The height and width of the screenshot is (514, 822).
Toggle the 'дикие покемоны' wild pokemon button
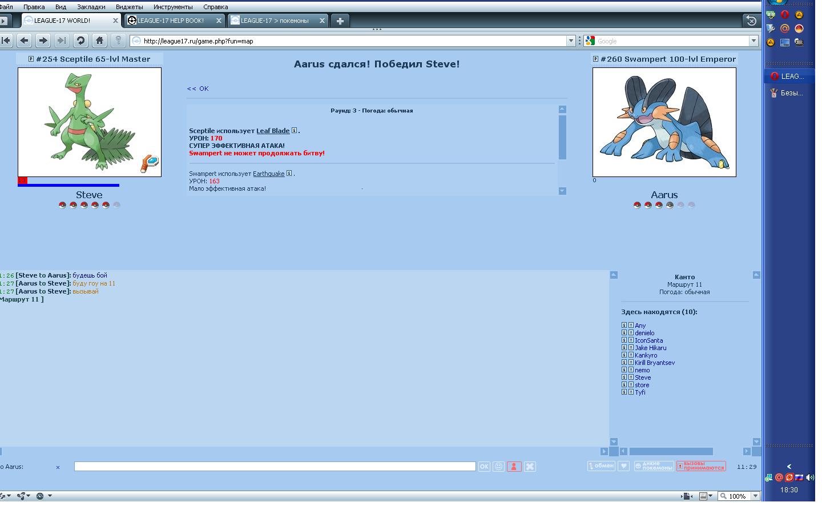click(654, 466)
